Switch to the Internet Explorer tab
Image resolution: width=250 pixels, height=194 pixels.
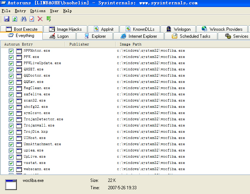point(139,36)
